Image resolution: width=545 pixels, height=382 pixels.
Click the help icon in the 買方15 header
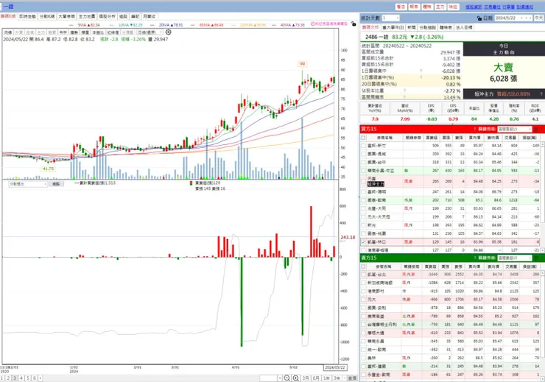[475, 129]
